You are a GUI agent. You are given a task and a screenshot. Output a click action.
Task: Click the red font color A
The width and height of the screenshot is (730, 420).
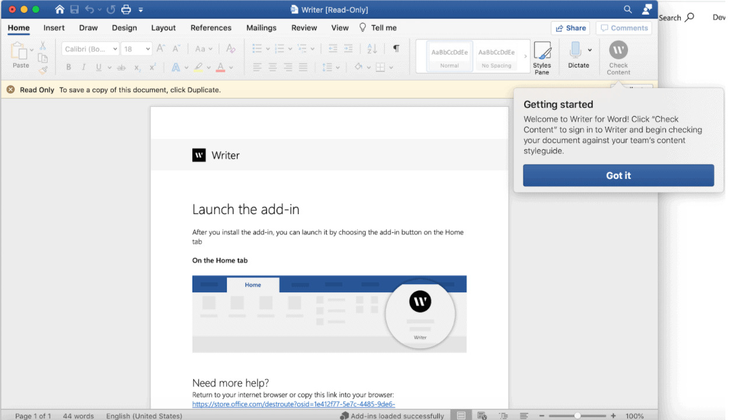coord(220,68)
